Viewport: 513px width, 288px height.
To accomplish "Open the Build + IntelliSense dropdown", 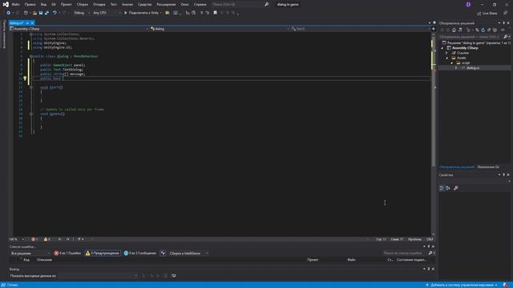I will (x=188, y=253).
